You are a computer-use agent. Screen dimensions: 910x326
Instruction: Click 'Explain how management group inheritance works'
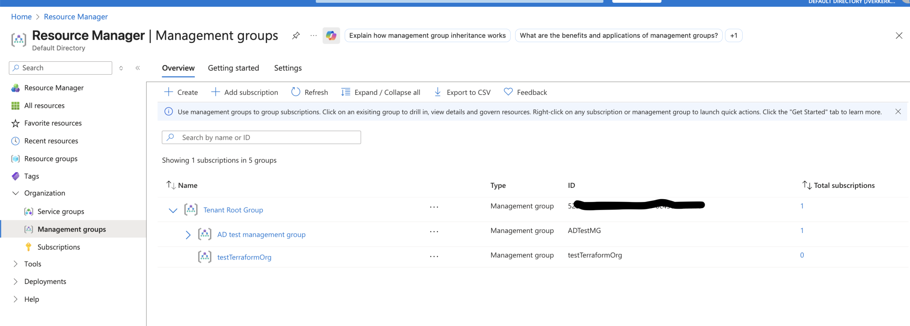click(427, 36)
